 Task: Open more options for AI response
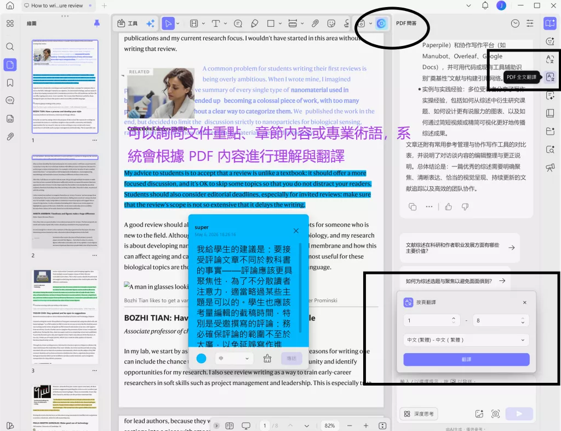pyautogui.click(x=429, y=206)
